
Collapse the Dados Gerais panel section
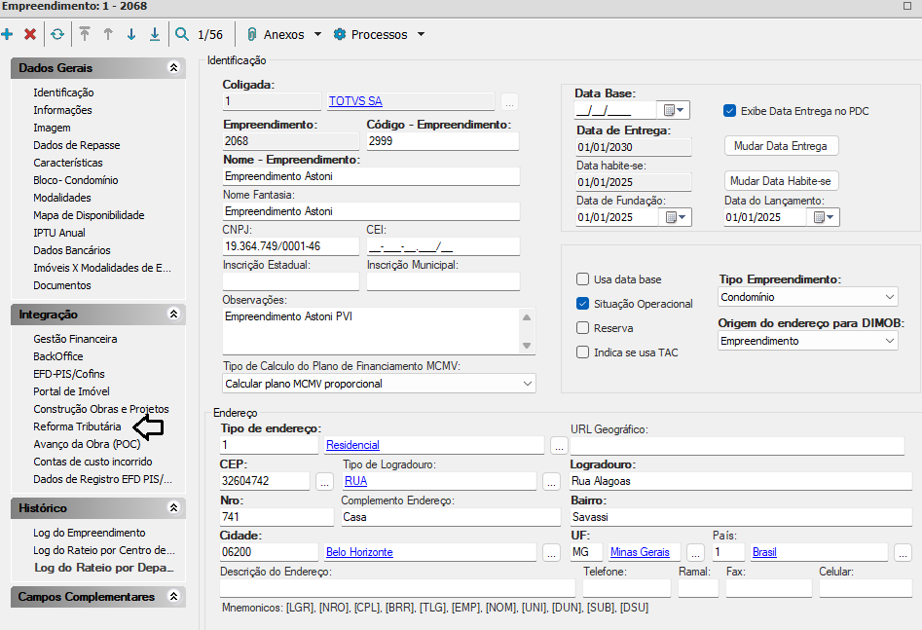[173, 68]
